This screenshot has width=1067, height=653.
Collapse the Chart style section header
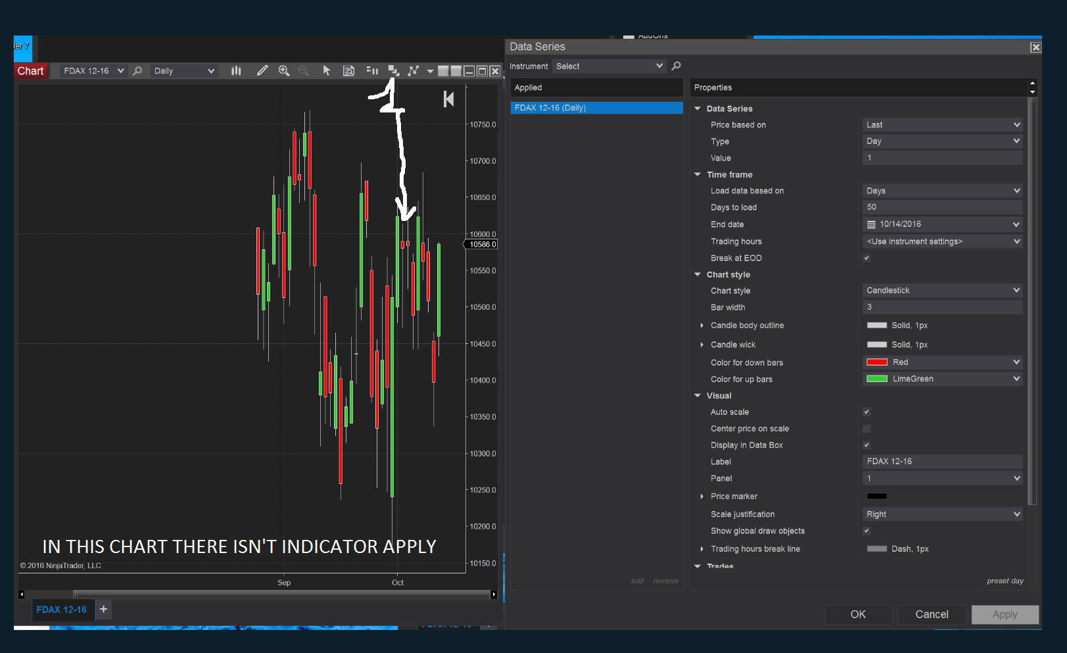pos(698,275)
